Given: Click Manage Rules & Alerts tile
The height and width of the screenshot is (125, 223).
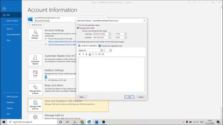Looking at the screenshot, I should tap(35, 90).
